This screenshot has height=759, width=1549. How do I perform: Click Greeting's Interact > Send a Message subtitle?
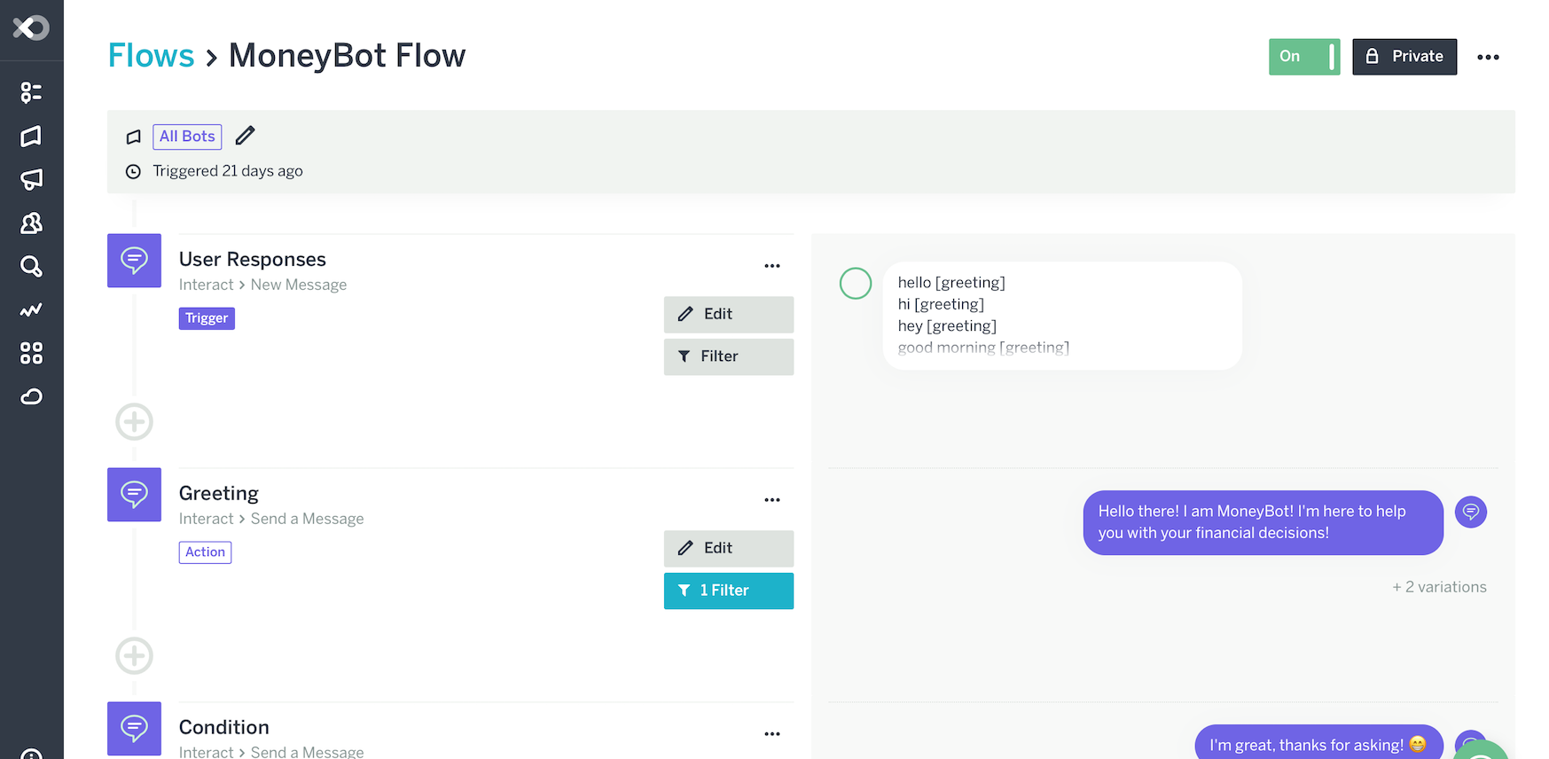[x=271, y=519]
